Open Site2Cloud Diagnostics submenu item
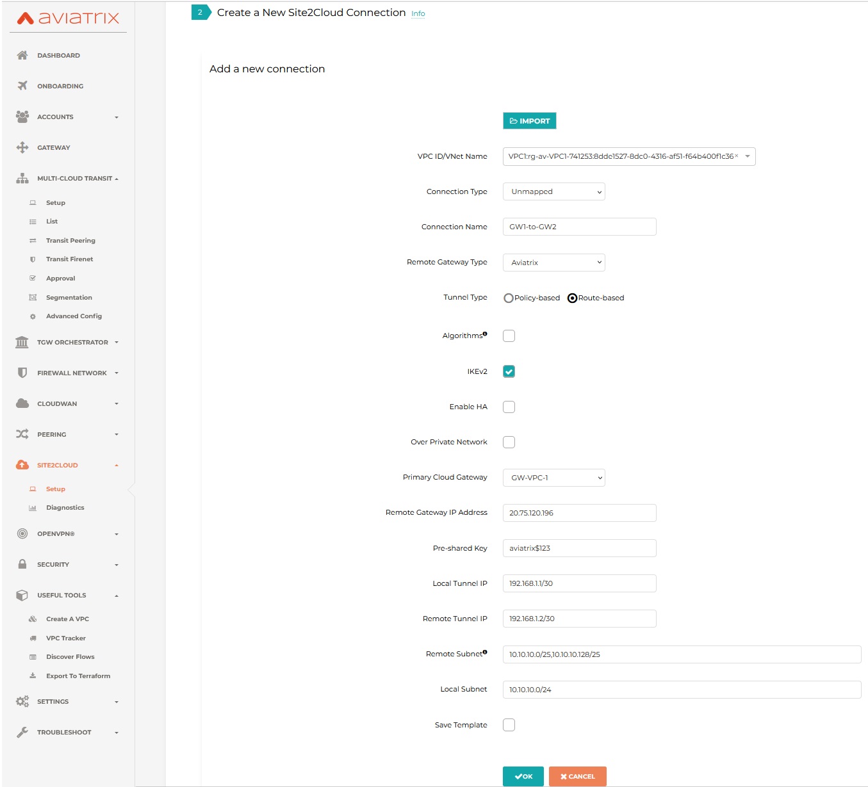Image resolution: width=868 pixels, height=787 pixels. [x=65, y=508]
